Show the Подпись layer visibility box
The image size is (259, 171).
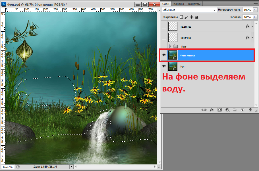click(164, 26)
